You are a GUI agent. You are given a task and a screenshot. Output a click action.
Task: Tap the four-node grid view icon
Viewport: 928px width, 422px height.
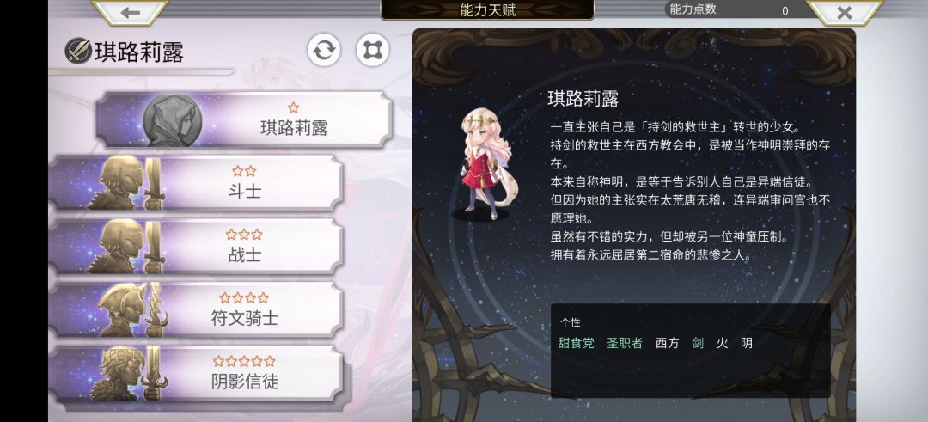pos(372,50)
